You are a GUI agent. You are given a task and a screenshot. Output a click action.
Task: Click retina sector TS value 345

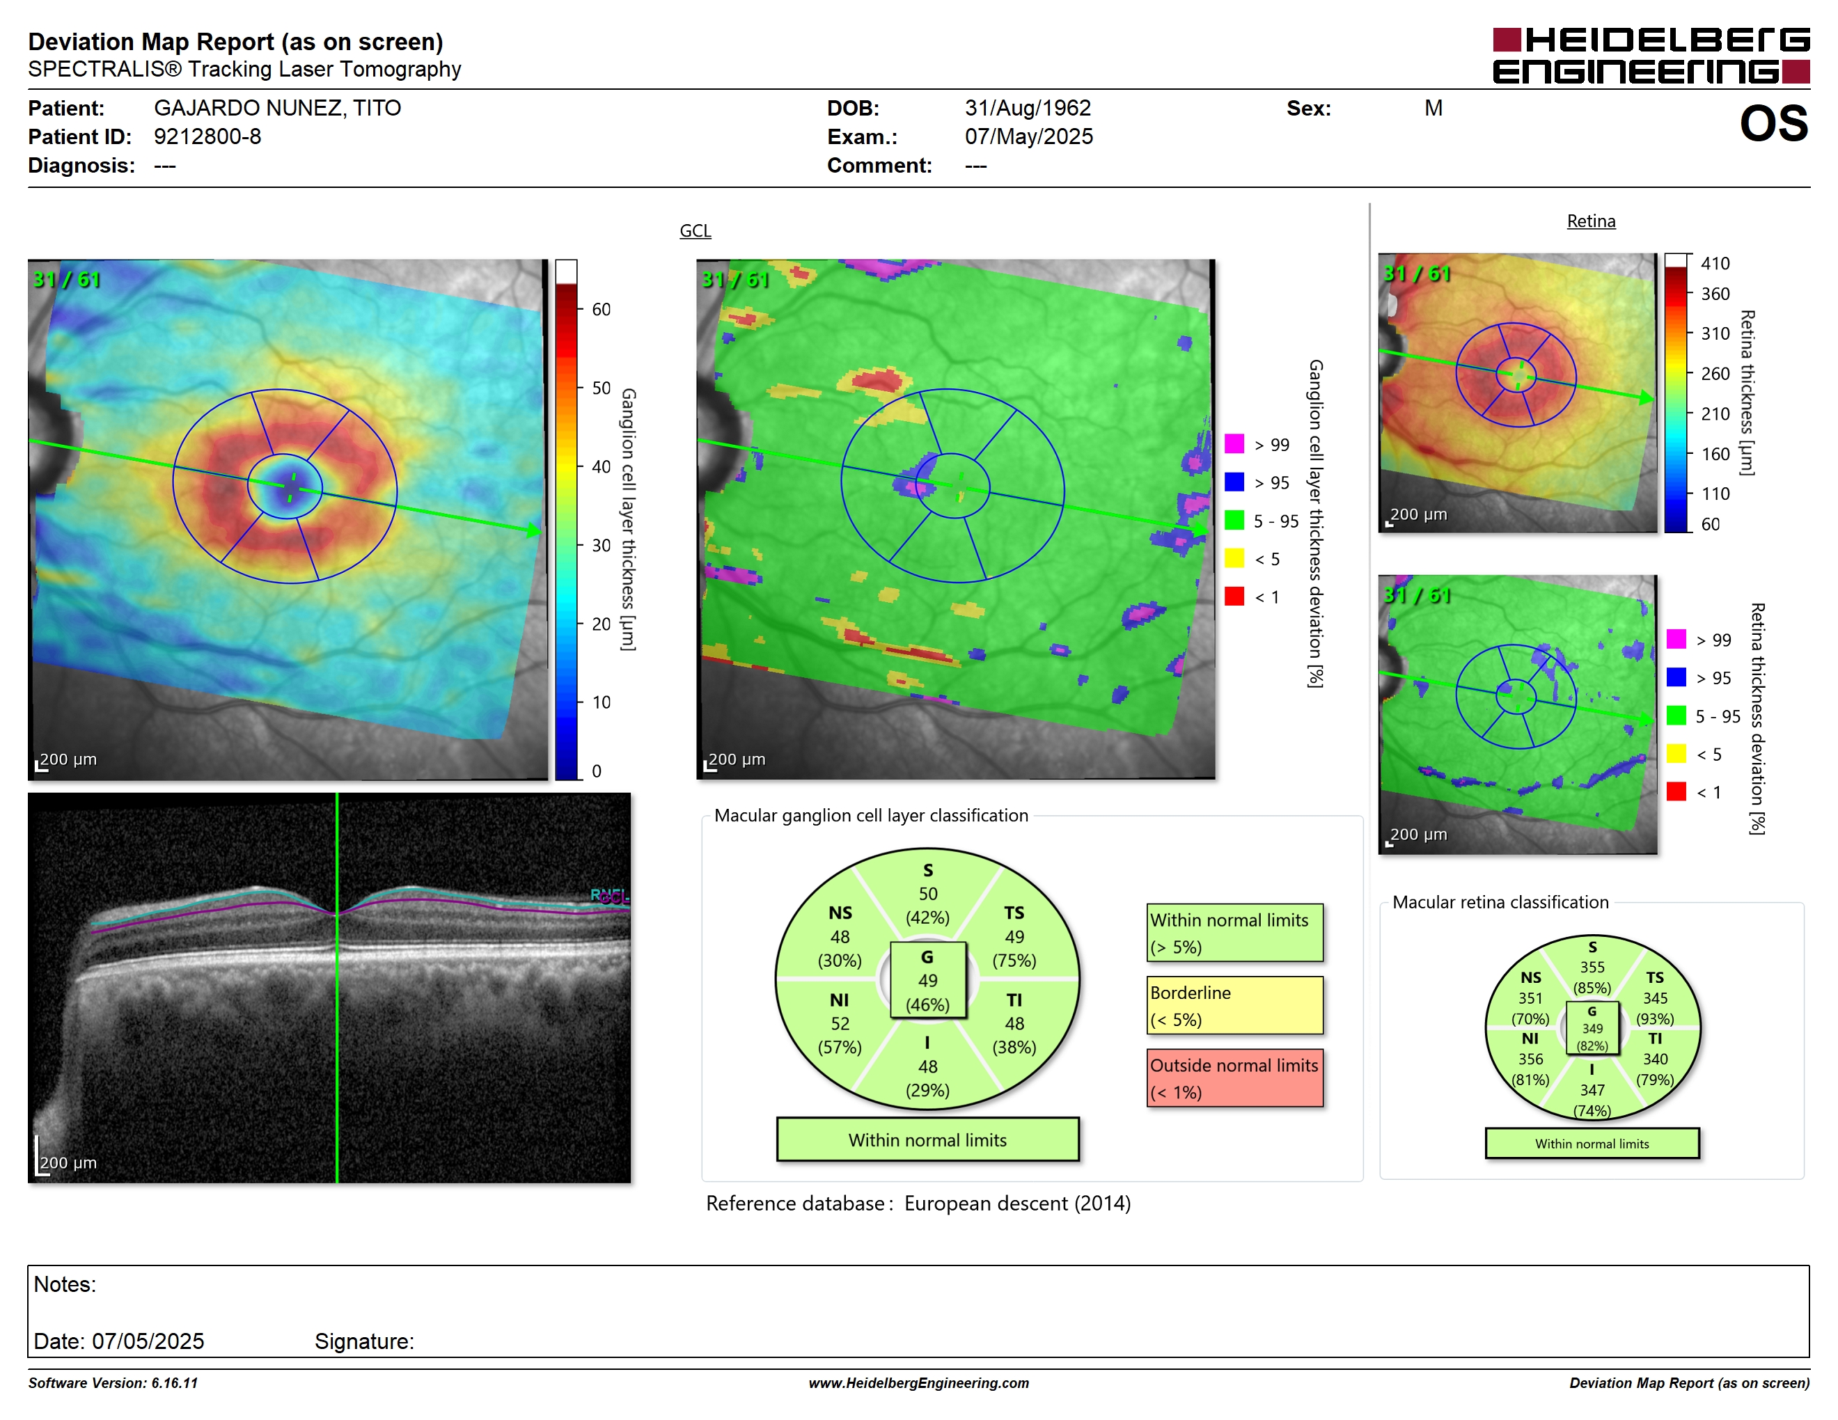click(1654, 997)
